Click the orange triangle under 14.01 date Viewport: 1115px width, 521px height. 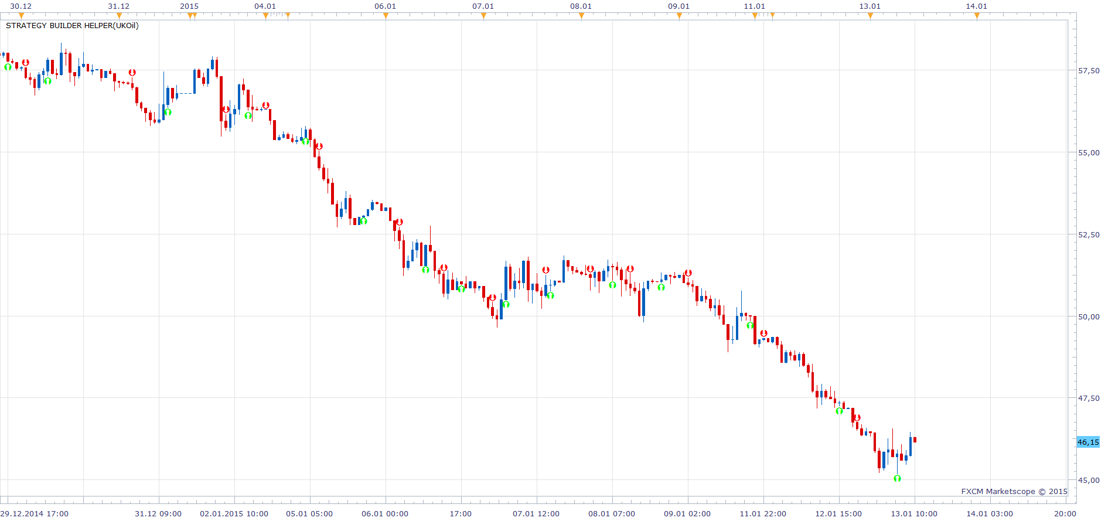pyautogui.click(x=977, y=16)
